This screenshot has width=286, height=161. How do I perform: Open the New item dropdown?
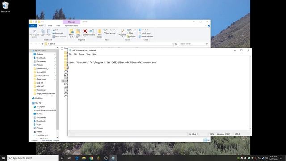tap(109, 30)
